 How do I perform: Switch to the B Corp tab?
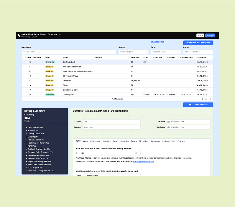(x=85, y=141)
